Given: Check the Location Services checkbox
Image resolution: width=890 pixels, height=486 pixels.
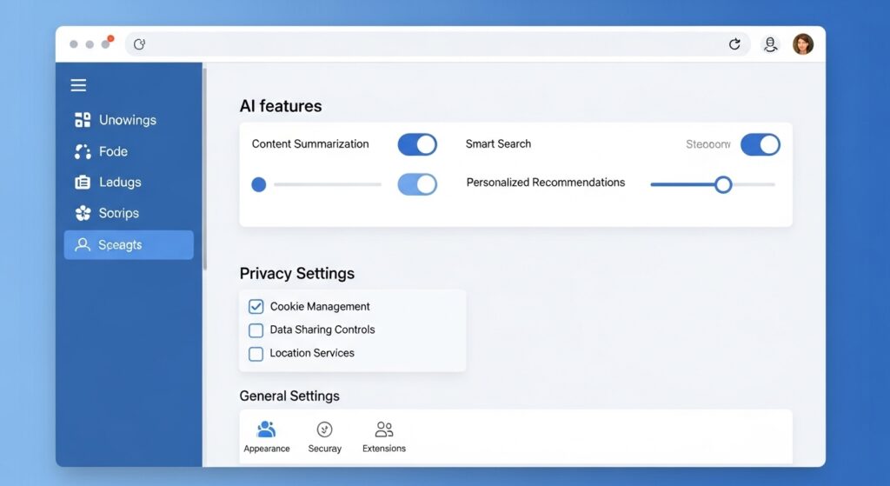Looking at the screenshot, I should 256,354.
